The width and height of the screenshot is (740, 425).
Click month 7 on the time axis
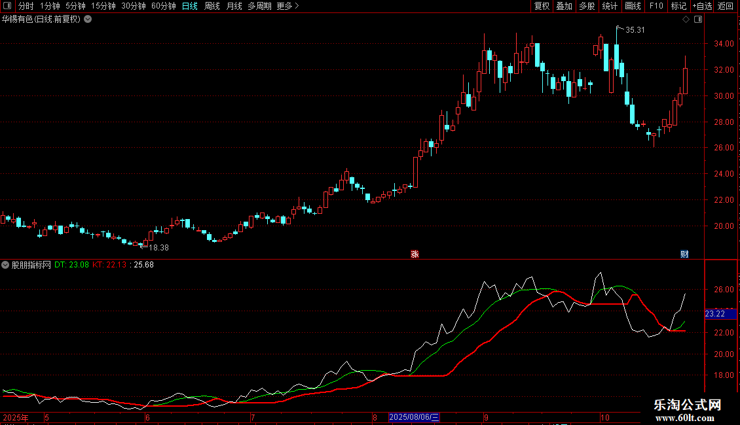(253, 417)
